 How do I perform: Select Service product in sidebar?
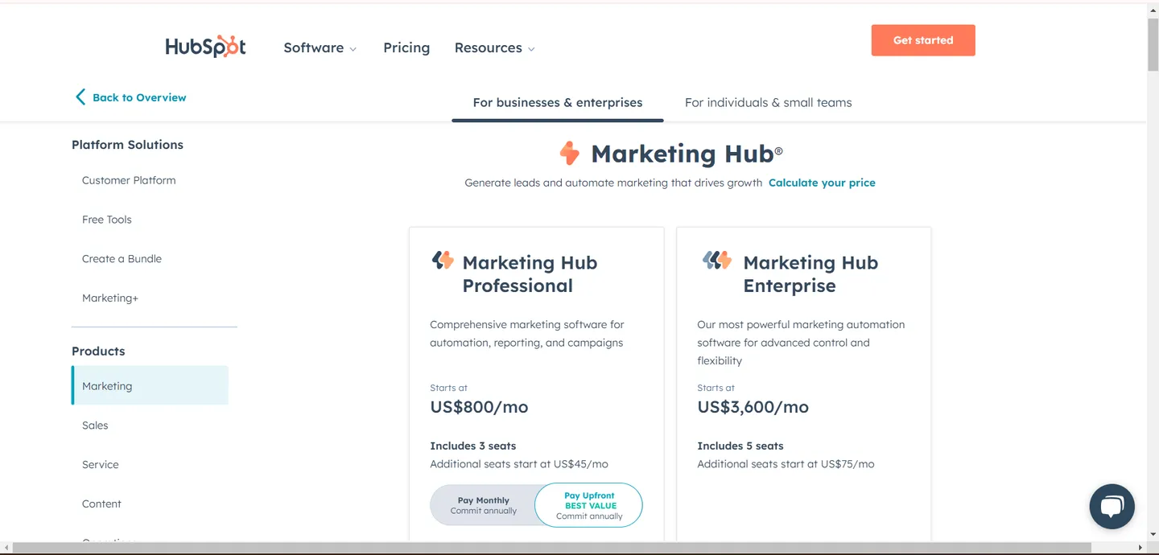pyautogui.click(x=101, y=465)
